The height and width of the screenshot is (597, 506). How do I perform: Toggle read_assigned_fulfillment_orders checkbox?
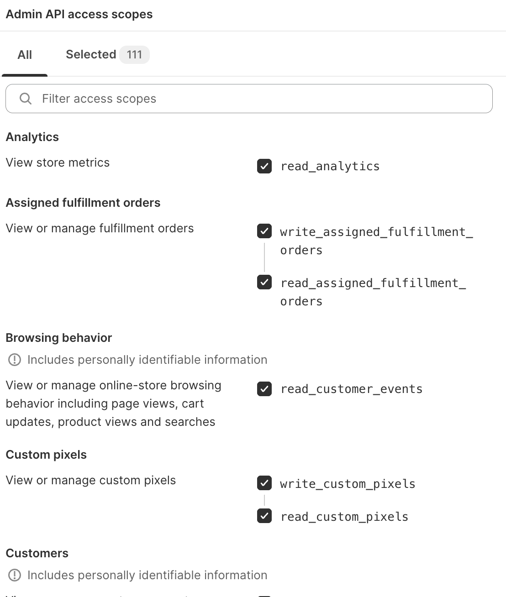point(264,283)
